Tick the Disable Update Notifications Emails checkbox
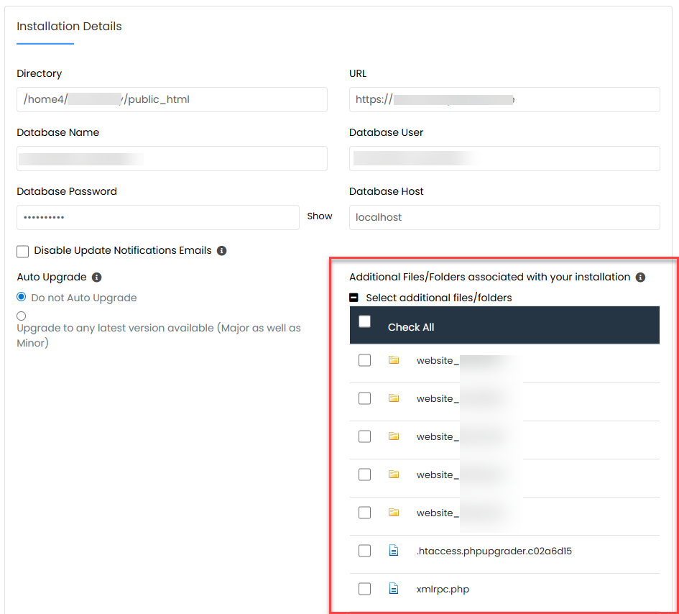The width and height of the screenshot is (679, 614). [x=22, y=250]
